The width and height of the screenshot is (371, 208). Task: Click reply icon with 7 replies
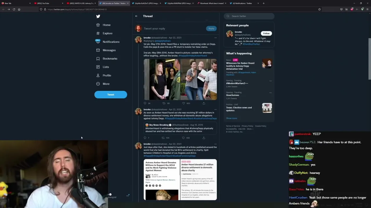145,138
